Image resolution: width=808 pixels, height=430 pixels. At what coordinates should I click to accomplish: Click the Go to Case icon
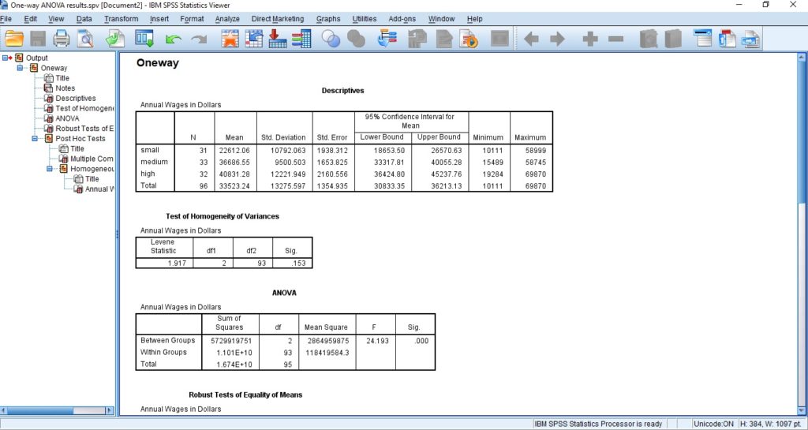(254, 39)
